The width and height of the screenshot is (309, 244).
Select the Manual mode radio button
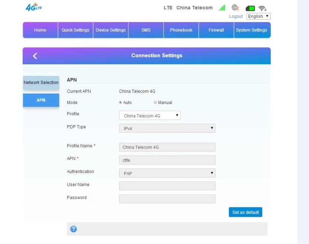coord(155,102)
